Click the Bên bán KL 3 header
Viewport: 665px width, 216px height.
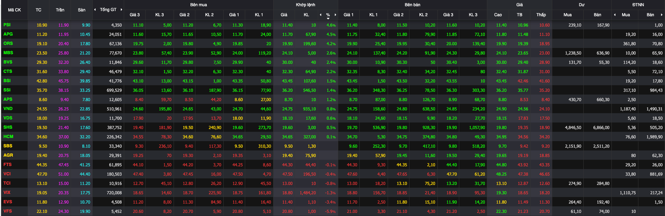pos(473,15)
